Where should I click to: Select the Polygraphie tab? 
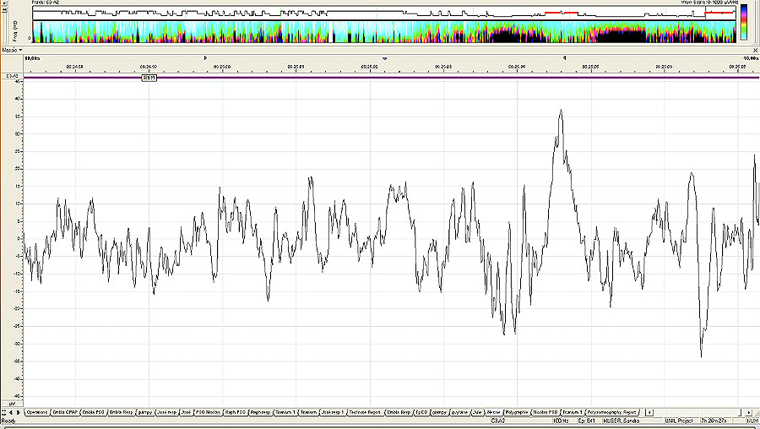pos(517,413)
